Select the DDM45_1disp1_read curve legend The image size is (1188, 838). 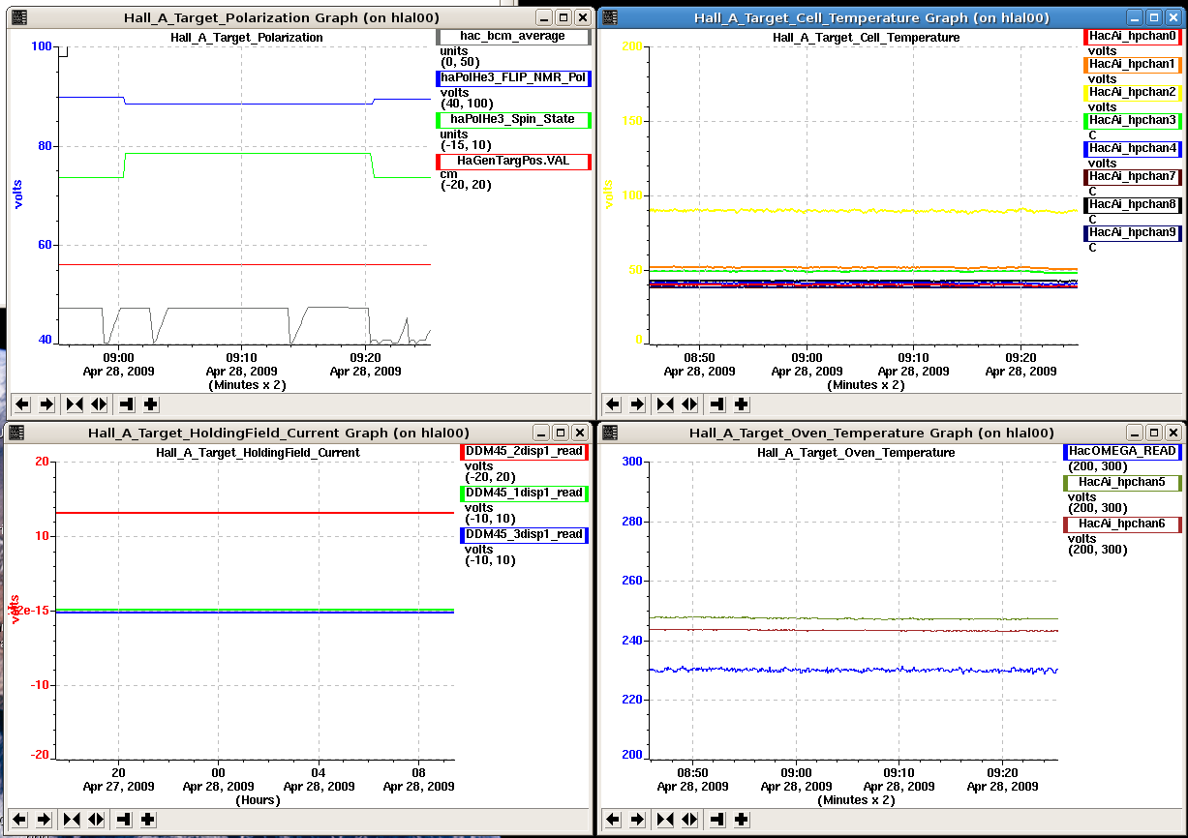coord(524,493)
